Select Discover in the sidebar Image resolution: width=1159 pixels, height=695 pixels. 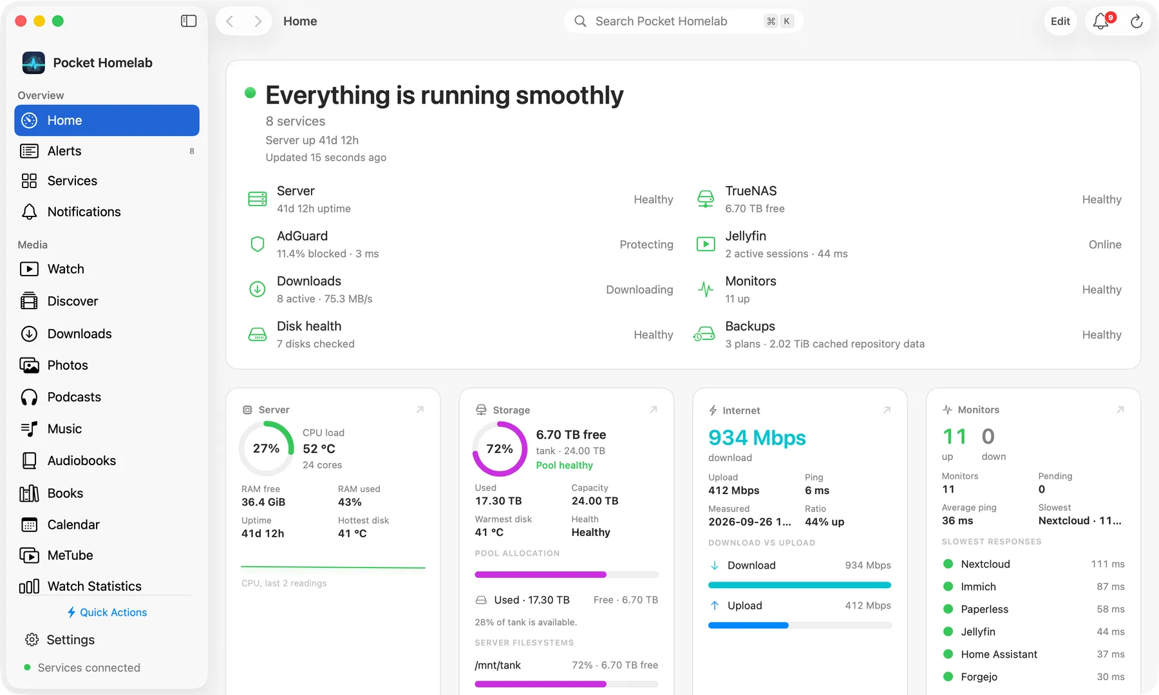click(x=107, y=301)
